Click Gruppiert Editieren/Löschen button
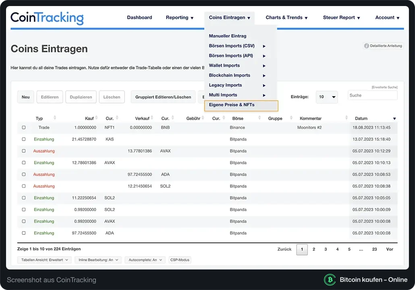 click(163, 97)
